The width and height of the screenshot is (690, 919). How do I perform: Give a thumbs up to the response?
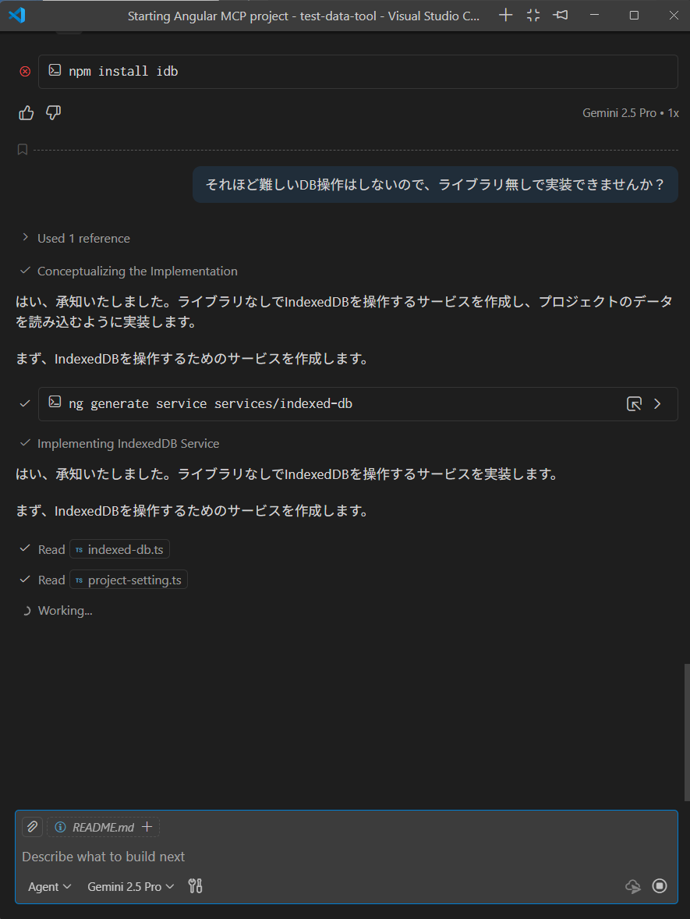pos(26,112)
